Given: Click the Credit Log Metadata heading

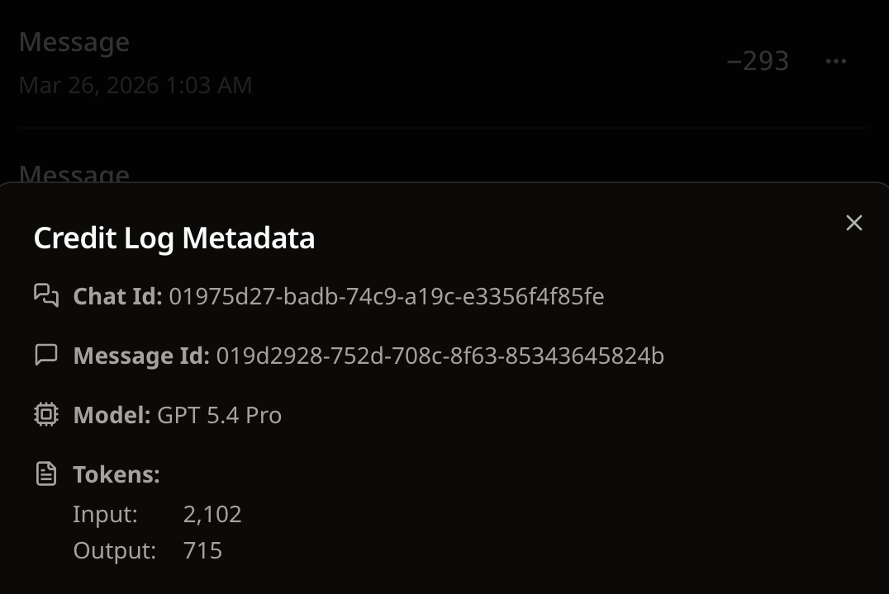Looking at the screenshot, I should click(174, 238).
